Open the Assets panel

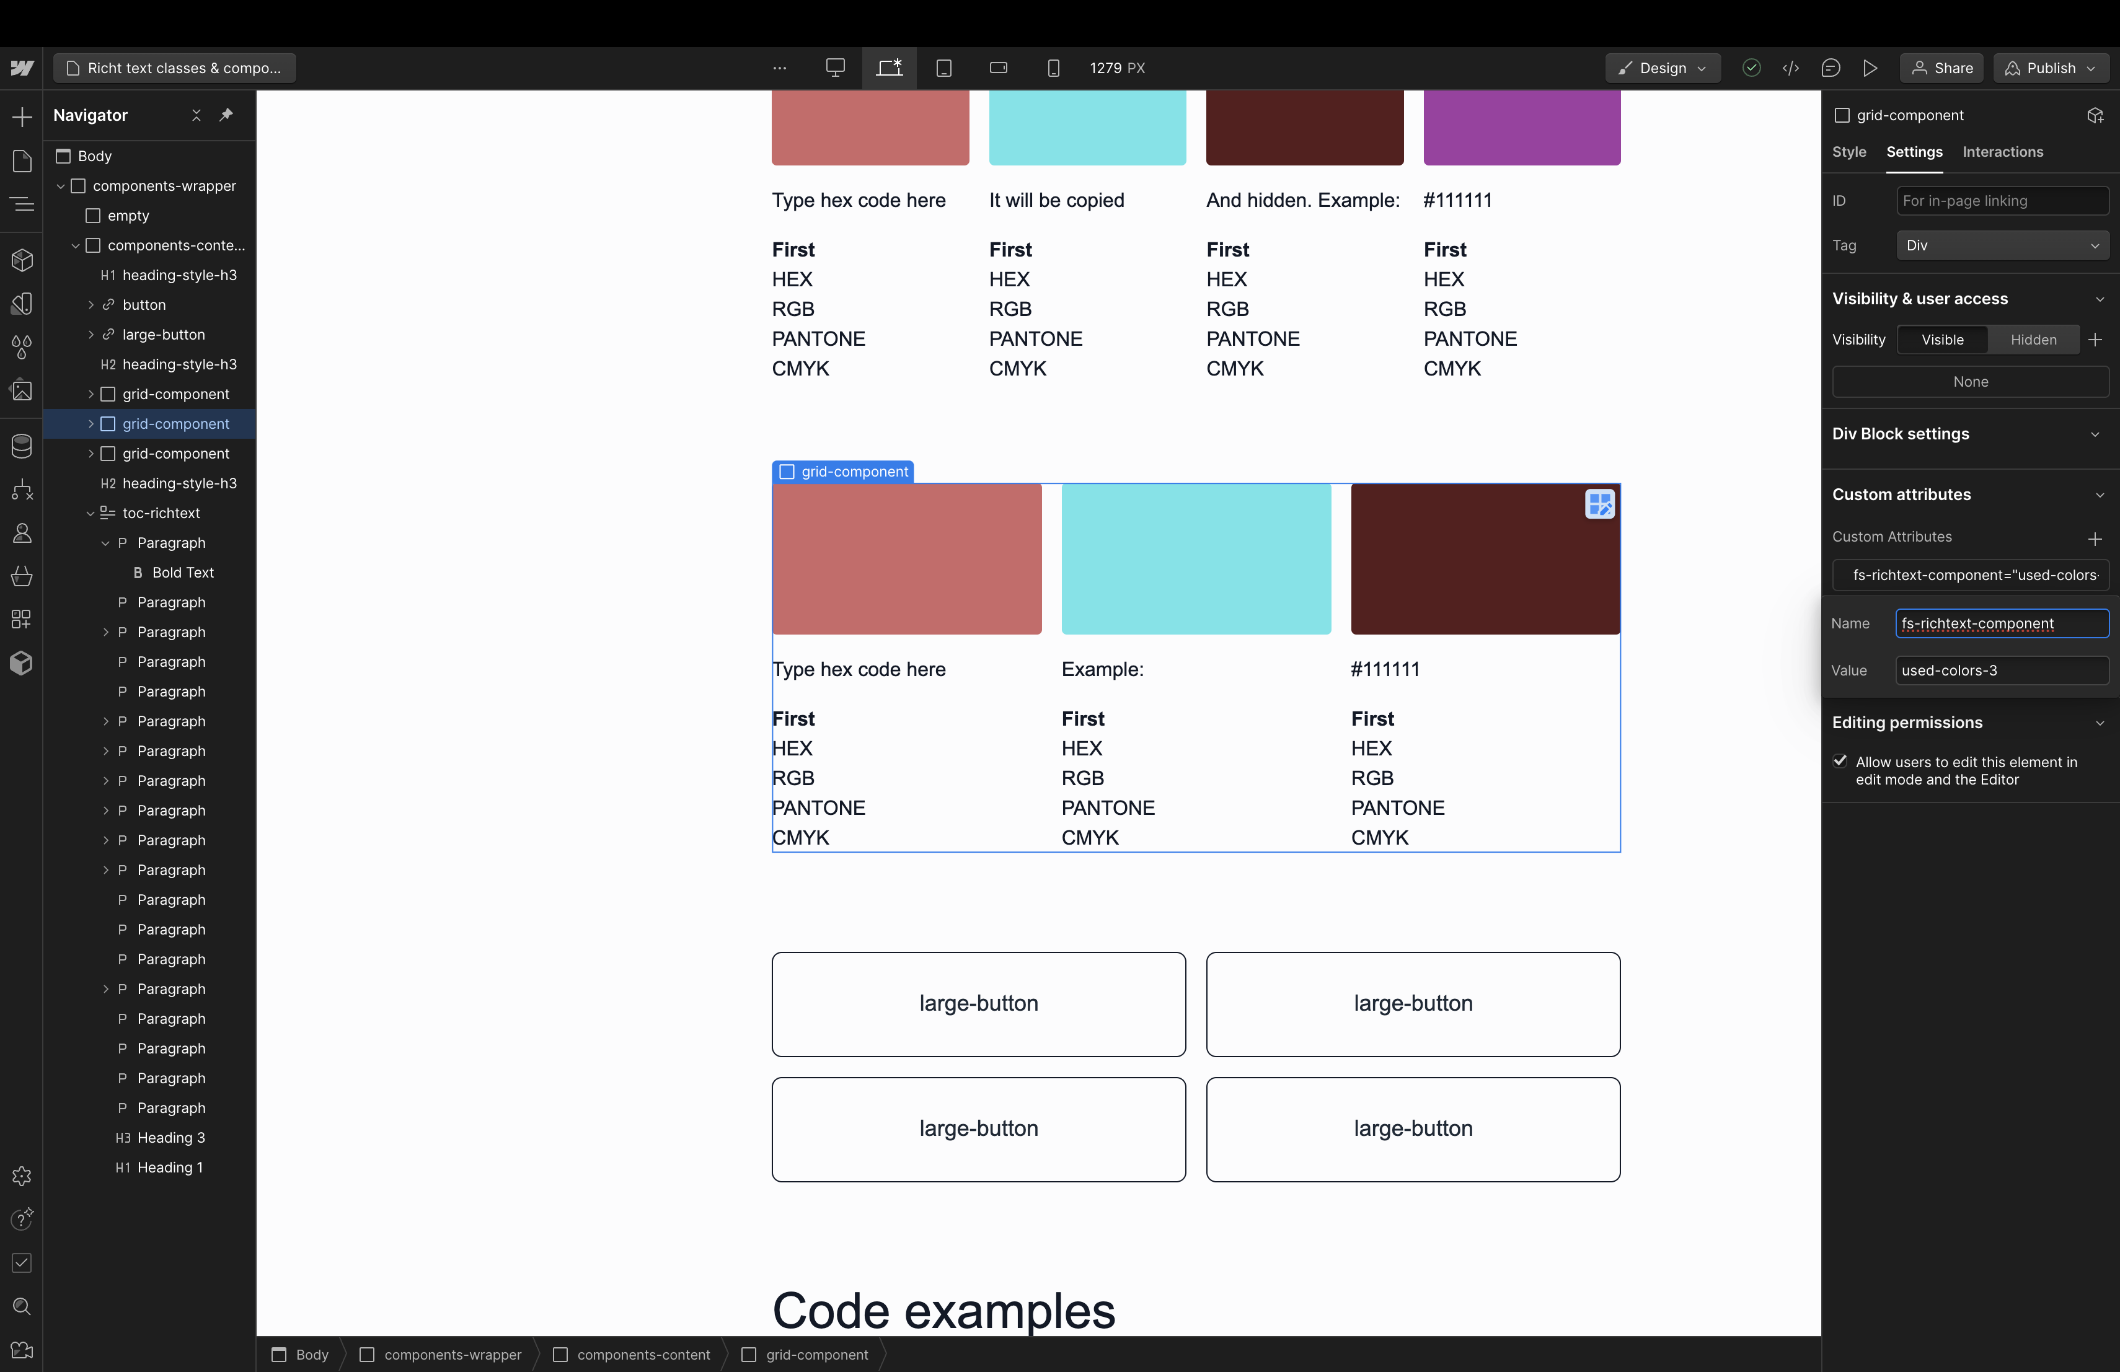[21, 390]
